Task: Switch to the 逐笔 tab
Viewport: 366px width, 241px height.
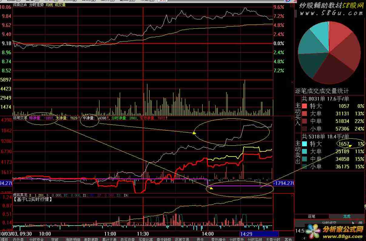Action: click(x=312, y=216)
